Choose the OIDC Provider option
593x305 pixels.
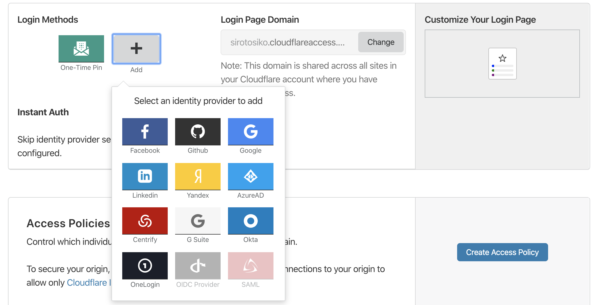[x=198, y=266]
